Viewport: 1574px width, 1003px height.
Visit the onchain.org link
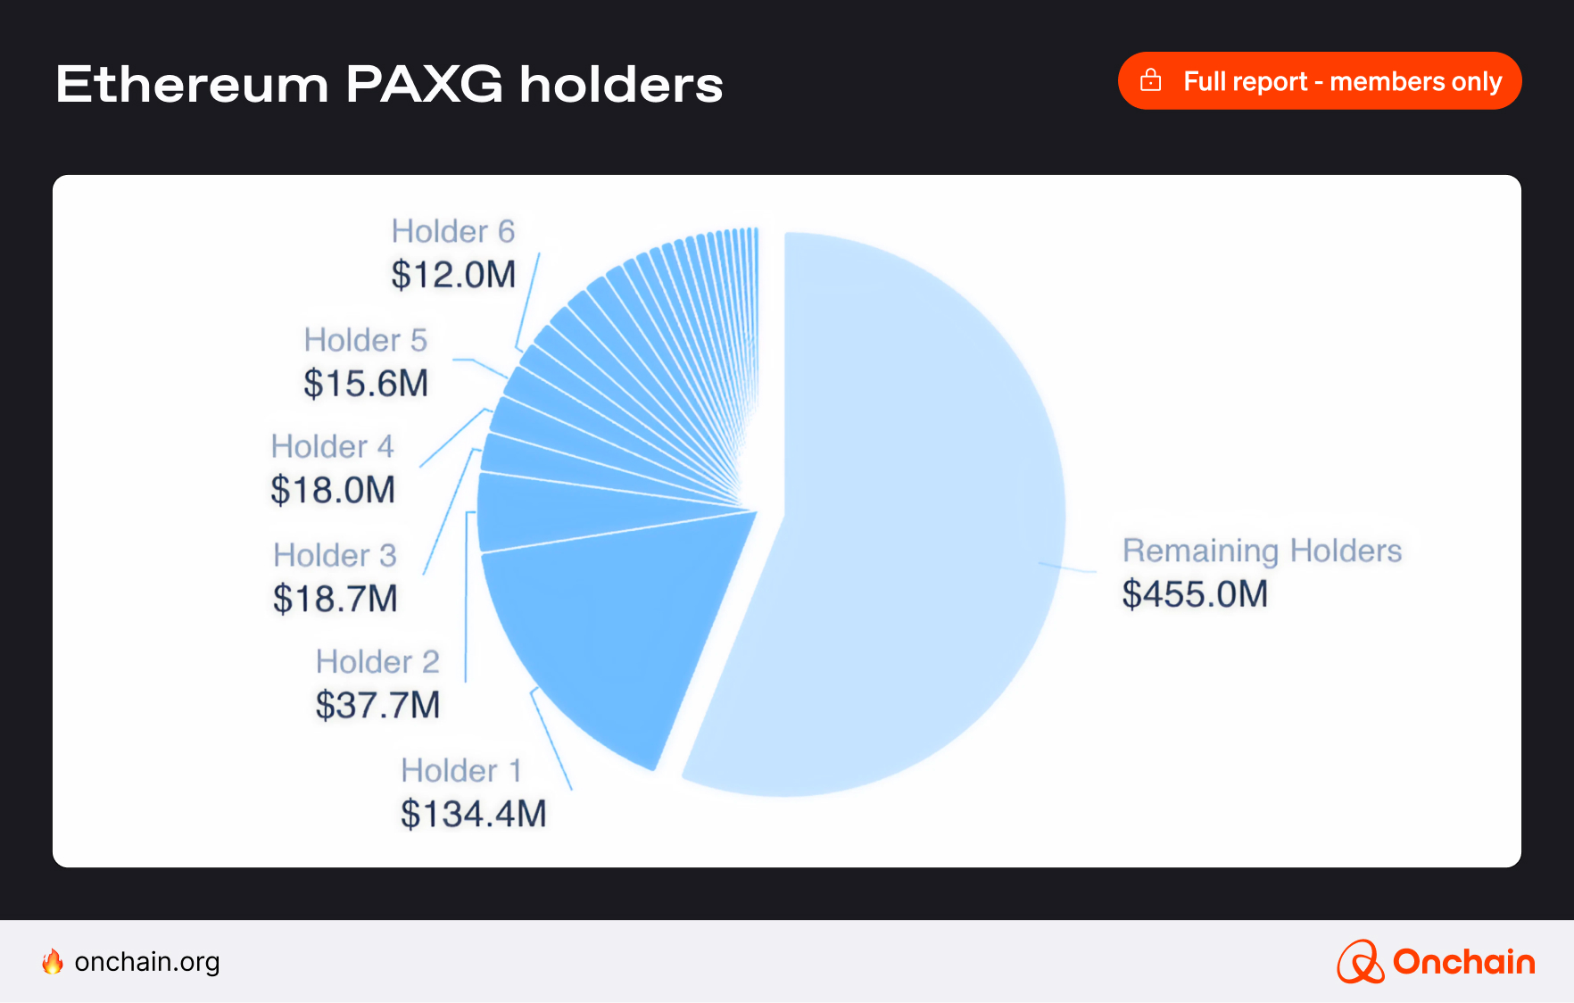coord(147,961)
